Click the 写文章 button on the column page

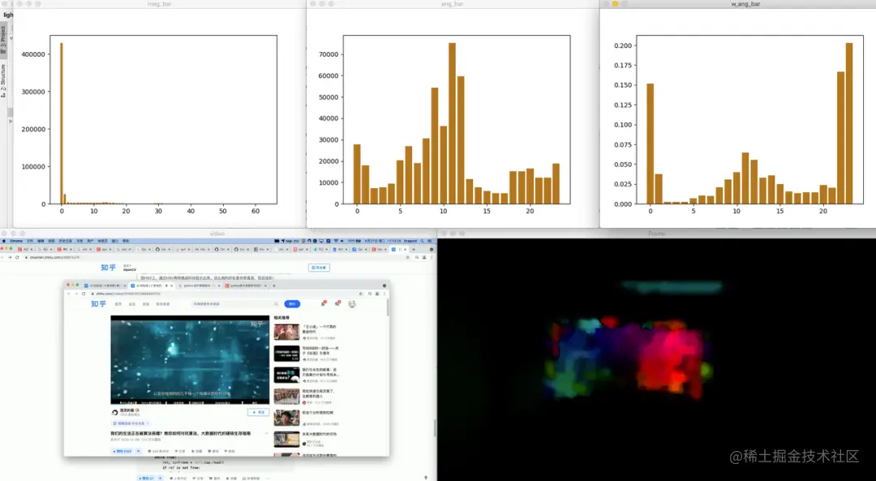[x=319, y=268]
